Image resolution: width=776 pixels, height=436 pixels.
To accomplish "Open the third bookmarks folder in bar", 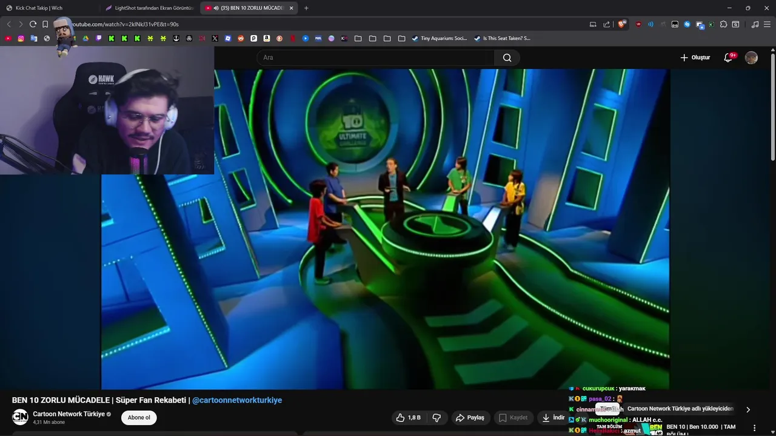I will pyautogui.click(x=387, y=38).
